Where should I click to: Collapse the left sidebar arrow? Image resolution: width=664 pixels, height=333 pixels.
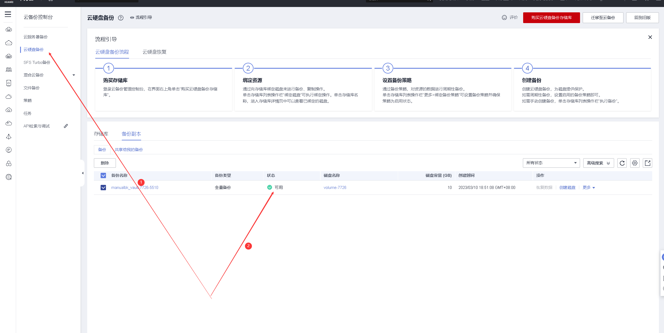pyautogui.click(x=83, y=173)
